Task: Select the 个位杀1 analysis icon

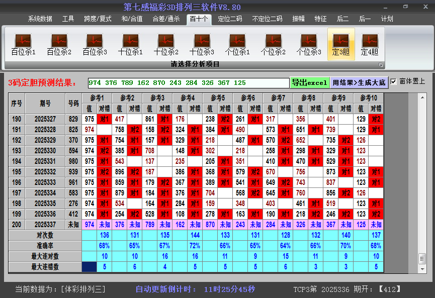Action: point(237,44)
